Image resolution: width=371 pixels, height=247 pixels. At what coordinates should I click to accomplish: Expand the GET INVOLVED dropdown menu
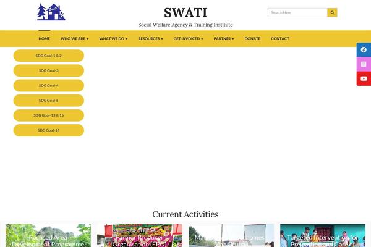tap(188, 38)
